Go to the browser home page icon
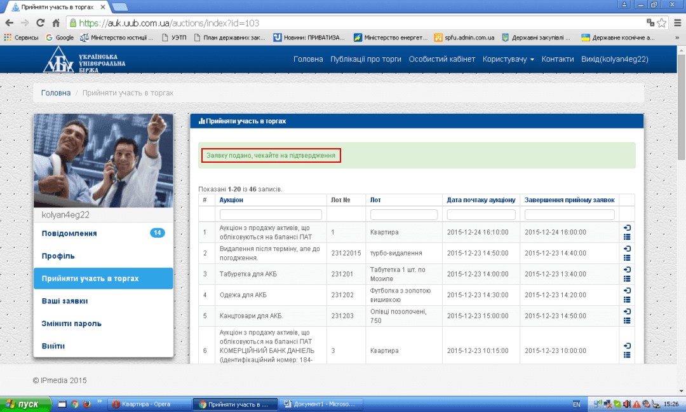 tap(56, 23)
